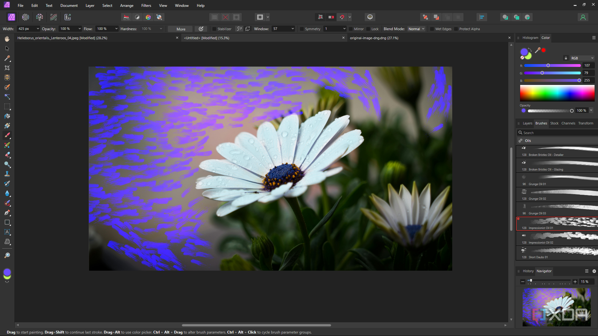Open the RGB color model dropdown
Image resolution: width=598 pixels, height=336 pixels.
pos(582,58)
